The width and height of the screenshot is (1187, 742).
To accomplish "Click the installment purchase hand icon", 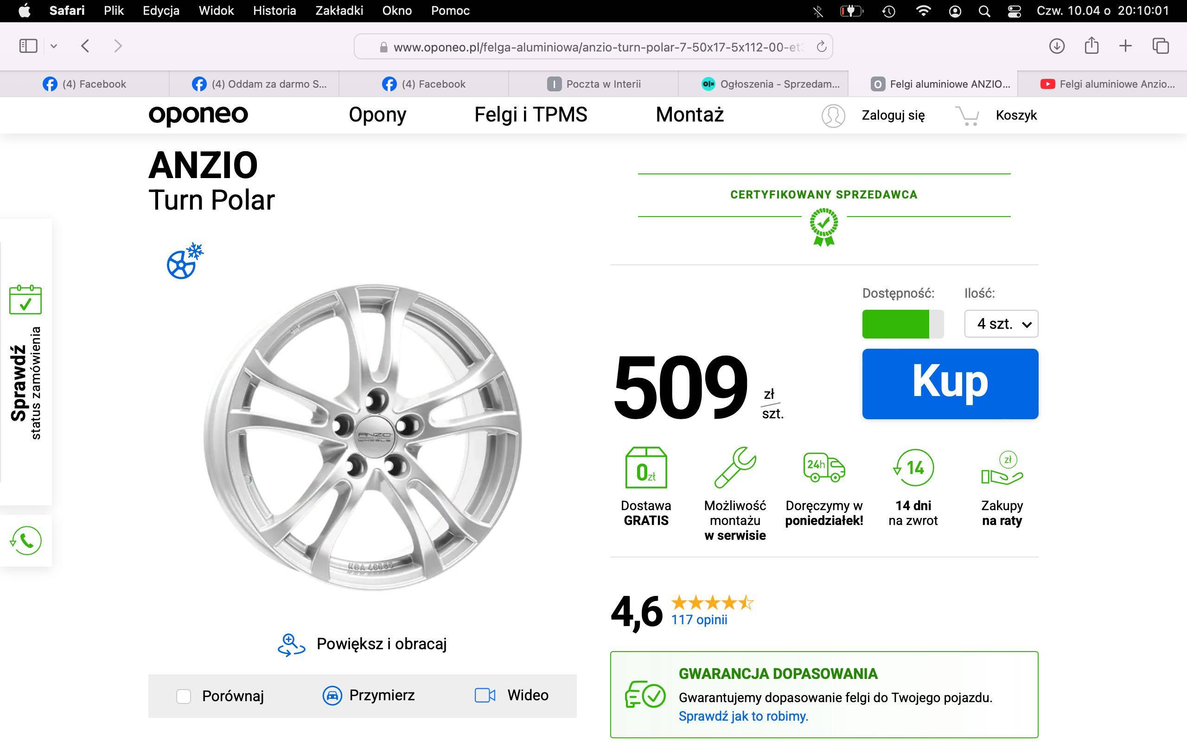I will [1002, 467].
